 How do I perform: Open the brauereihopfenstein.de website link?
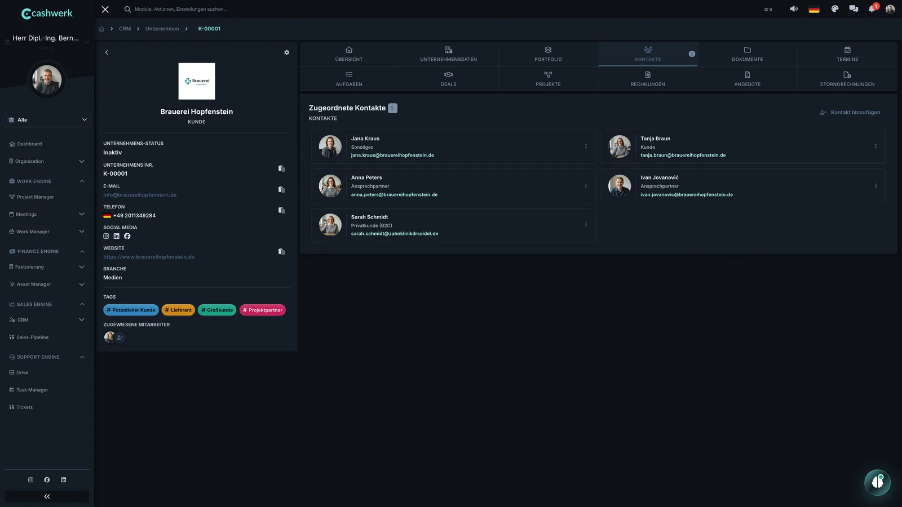(x=149, y=257)
